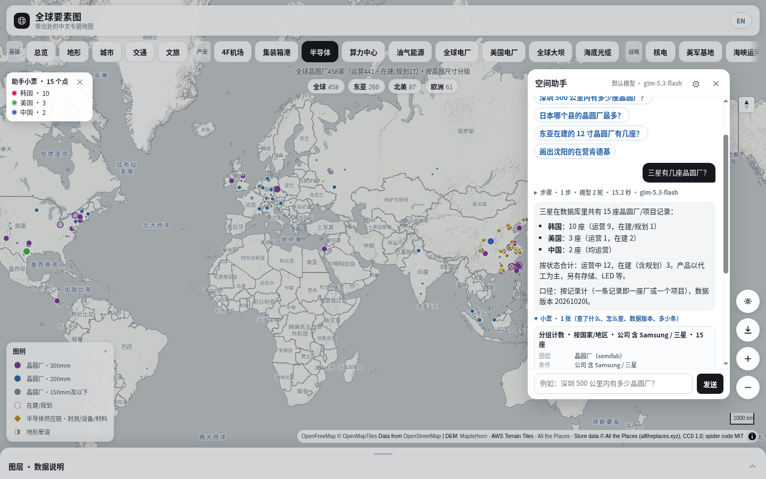Click the bottom drawer drag handle
Image resolution: width=766 pixels, height=479 pixels.
pos(383,454)
